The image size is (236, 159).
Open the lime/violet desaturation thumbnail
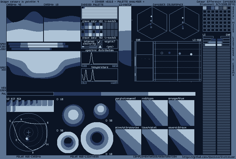click(155, 142)
